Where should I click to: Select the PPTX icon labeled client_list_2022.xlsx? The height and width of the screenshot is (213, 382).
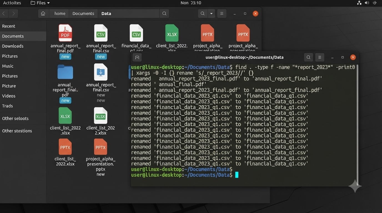pyautogui.click(x=65, y=147)
